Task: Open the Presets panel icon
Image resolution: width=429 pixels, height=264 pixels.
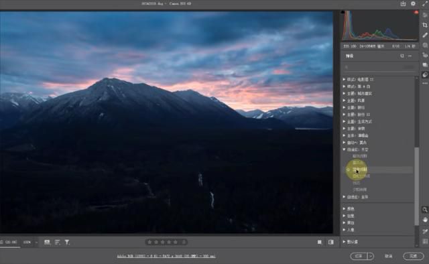Action: [424, 74]
